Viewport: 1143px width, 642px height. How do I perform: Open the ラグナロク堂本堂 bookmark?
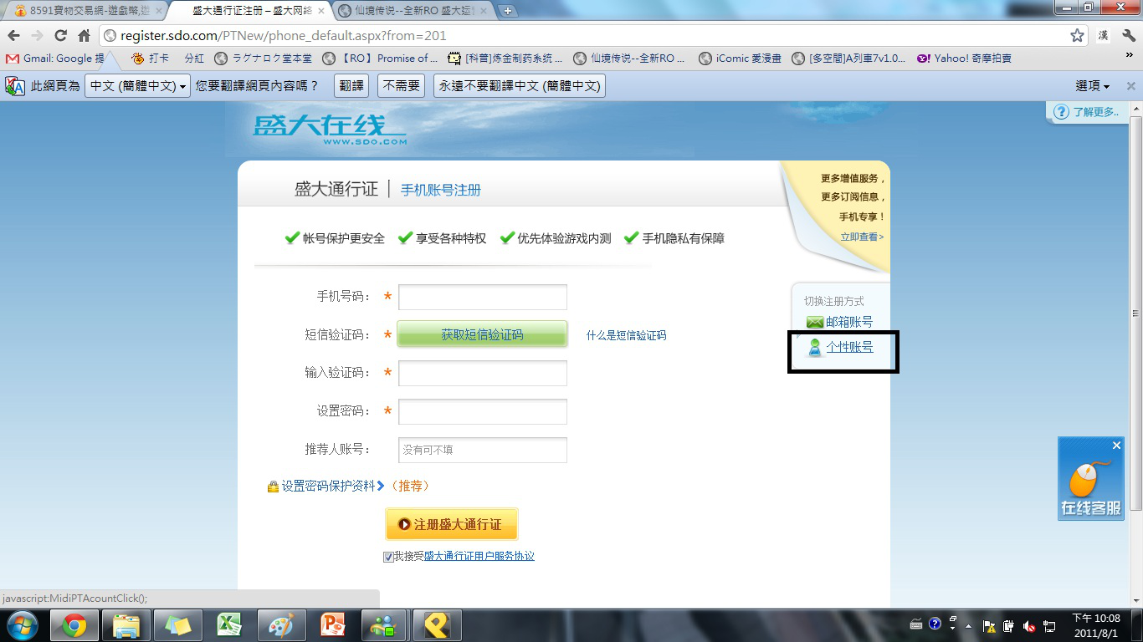[264, 59]
